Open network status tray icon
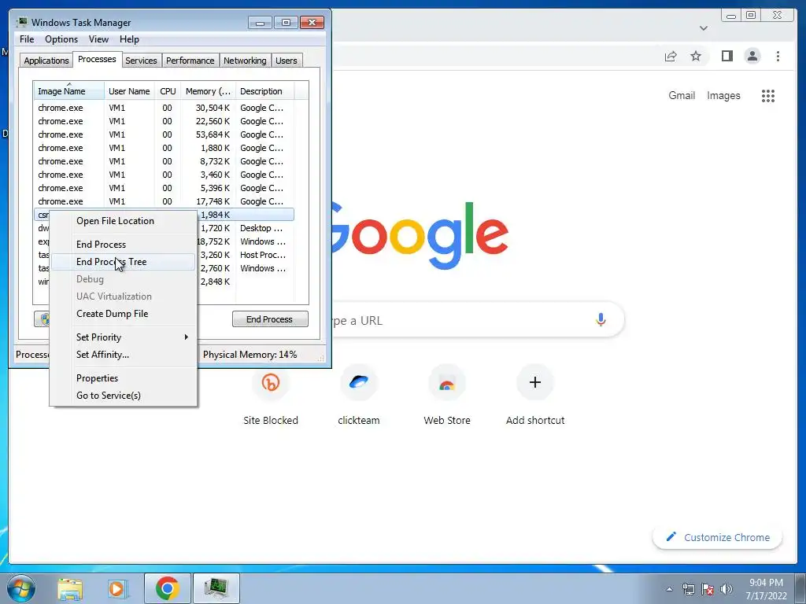 [x=688, y=589]
